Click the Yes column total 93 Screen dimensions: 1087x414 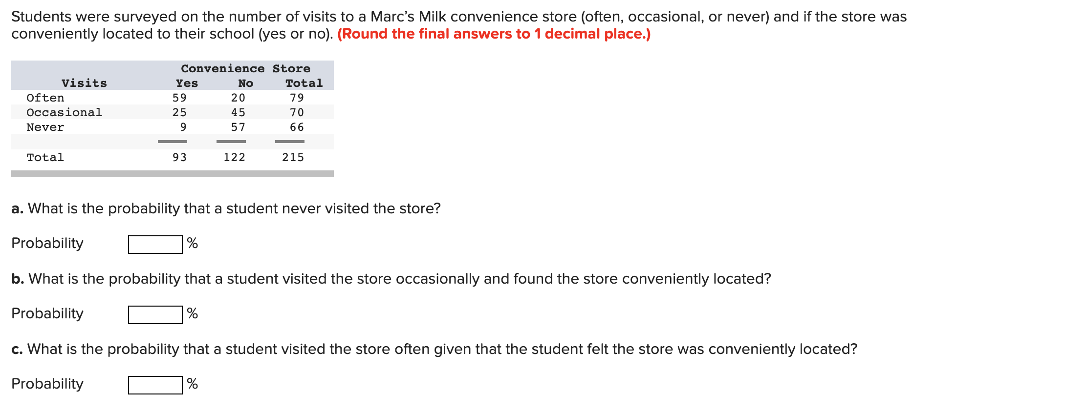181,157
